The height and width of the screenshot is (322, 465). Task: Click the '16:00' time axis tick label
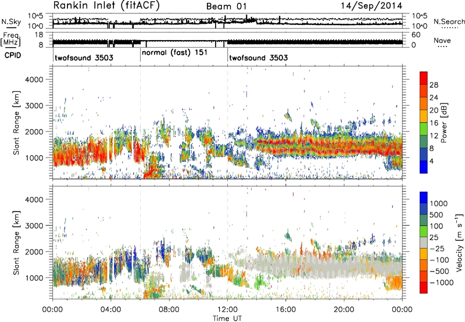pos(286,310)
